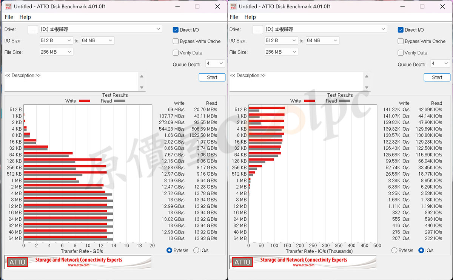This screenshot has width=453, height=280.
Task: Click the ATTO logo in the left window banner
Action: tap(17, 262)
